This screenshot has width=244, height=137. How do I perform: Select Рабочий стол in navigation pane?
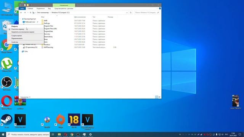pos(30,22)
